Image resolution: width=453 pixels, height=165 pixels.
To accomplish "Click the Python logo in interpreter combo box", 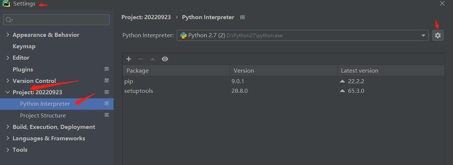I will [x=183, y=35].
